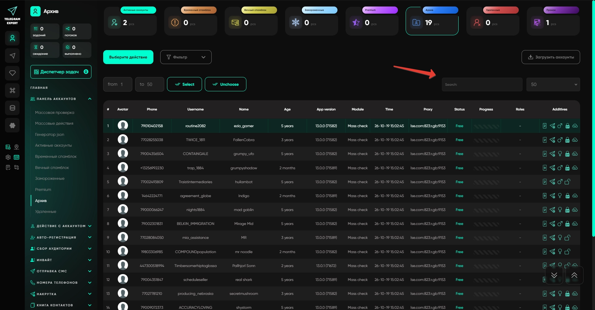Screen dimensions: 595x310
Task: Open the diamond icon section in left rail
Action: tap(12, 73)
